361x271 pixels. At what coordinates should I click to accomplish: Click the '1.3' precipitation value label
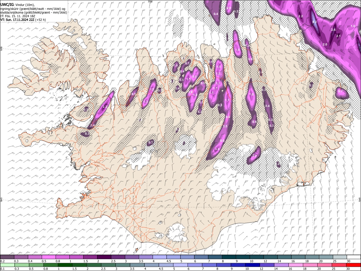click(146, 102)
